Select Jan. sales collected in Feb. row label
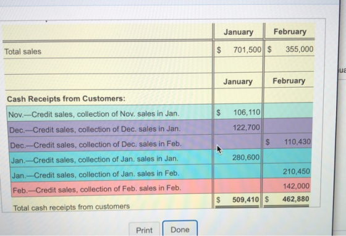This screenshot has height=236, width=346. point(95,174)
